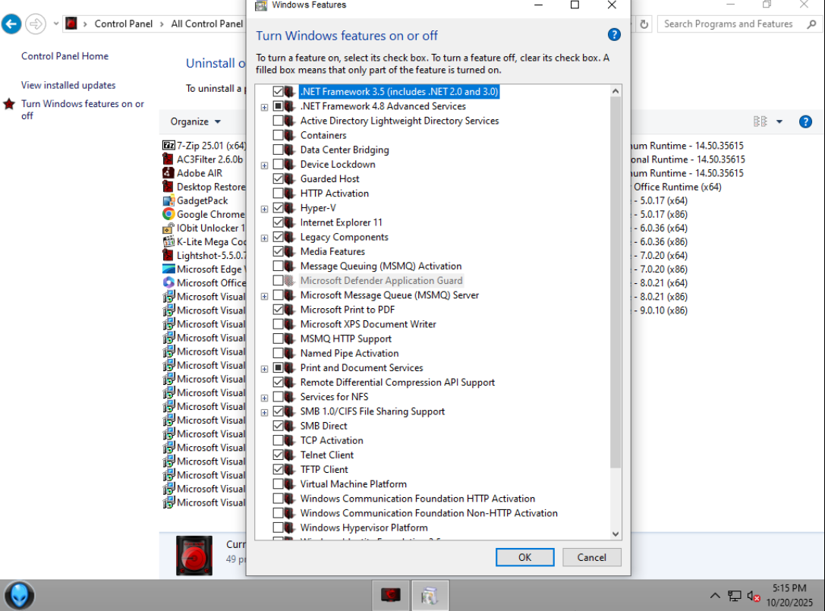Viewport: 825px width, 611px height.
Task: Enable Microsoft XPS Document Writer checkbox
Action: point(278,324)
